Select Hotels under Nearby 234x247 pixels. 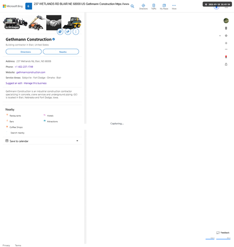[x=50, y=116]
